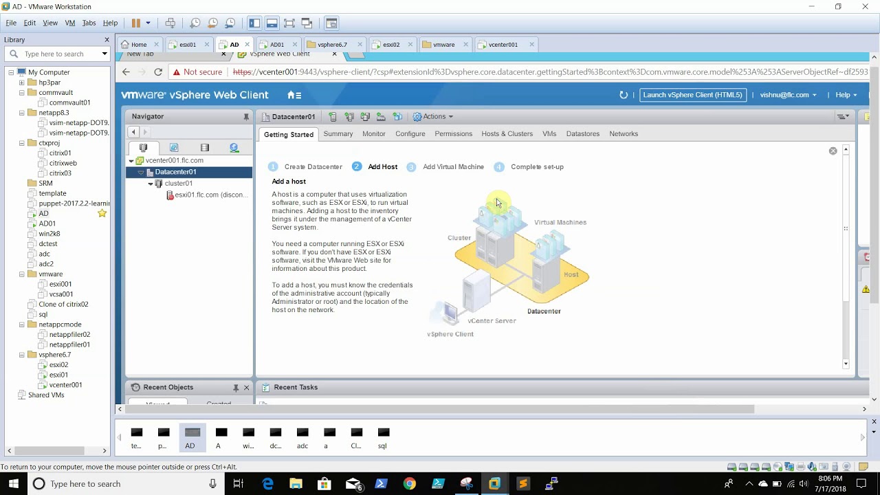Toggle console view icon in toolbar
880x495 pixels.
[331, 23]
